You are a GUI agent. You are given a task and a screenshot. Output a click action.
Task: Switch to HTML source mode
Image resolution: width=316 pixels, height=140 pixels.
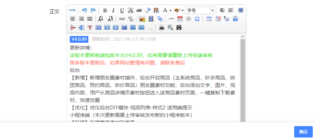pyautogui.click(x=72, y=10)
